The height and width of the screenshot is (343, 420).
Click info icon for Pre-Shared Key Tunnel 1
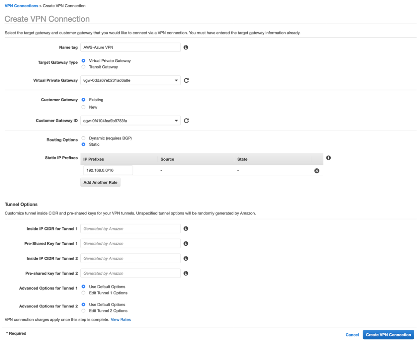click(x=186, y=243)
